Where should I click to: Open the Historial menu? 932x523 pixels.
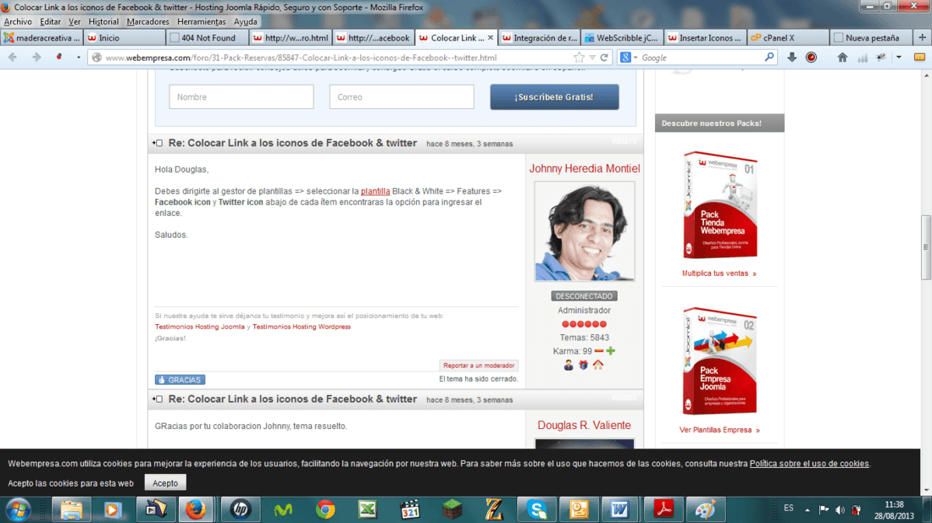point(103,21)
